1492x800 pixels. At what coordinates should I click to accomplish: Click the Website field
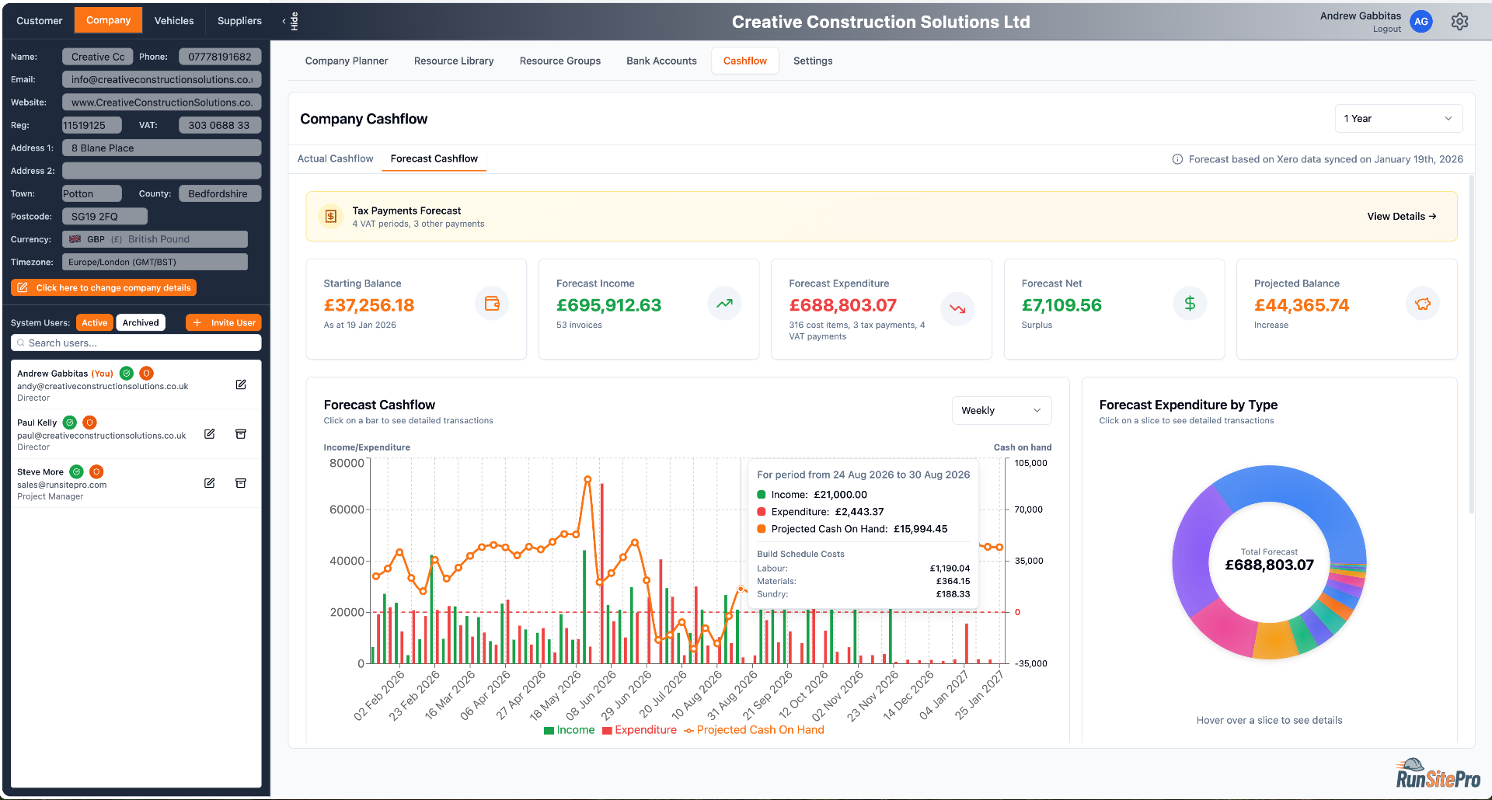(x=162, y=103)
